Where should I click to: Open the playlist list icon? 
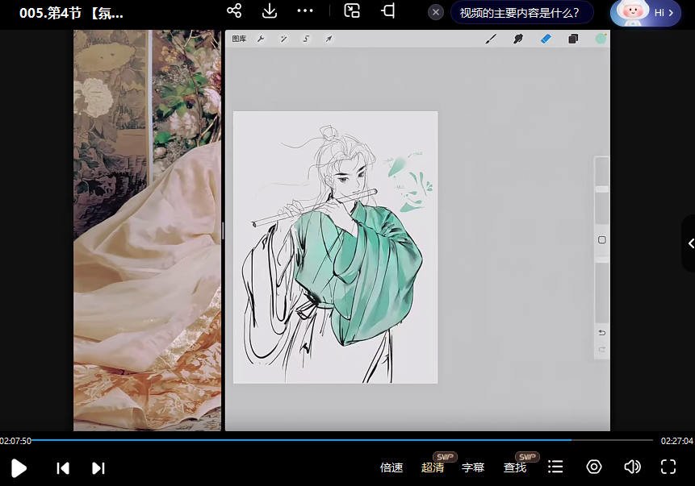coord(555,467)
